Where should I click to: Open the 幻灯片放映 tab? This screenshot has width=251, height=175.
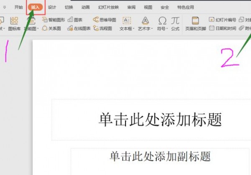(108, 8)
